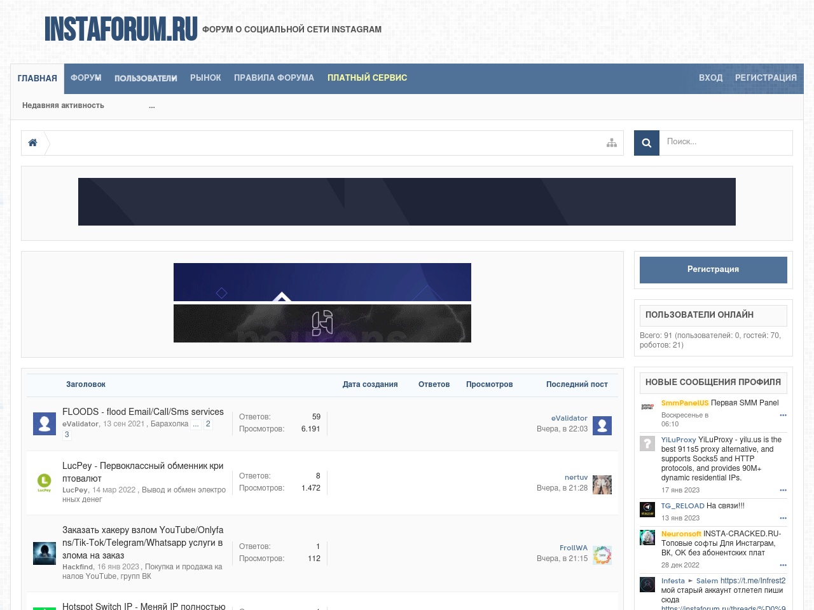The width and height of the screenshot is (814, 610).
Task: Open YiLuProxy username link
Action: [x=679, y=440]
